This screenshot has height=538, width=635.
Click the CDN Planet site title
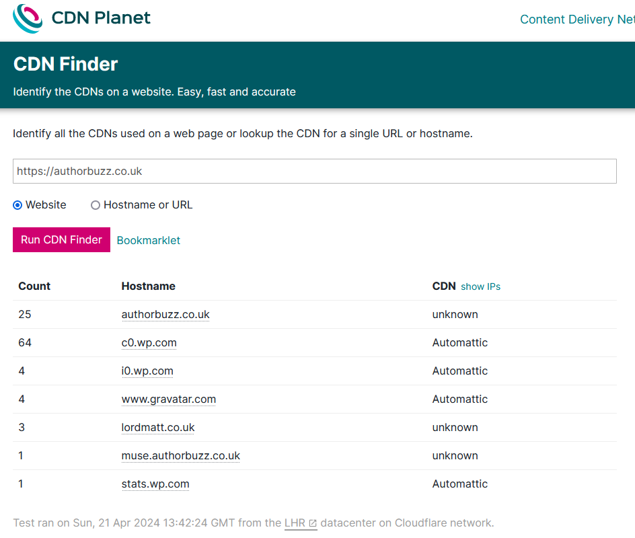pyautogui.click(x=101, y=17)
